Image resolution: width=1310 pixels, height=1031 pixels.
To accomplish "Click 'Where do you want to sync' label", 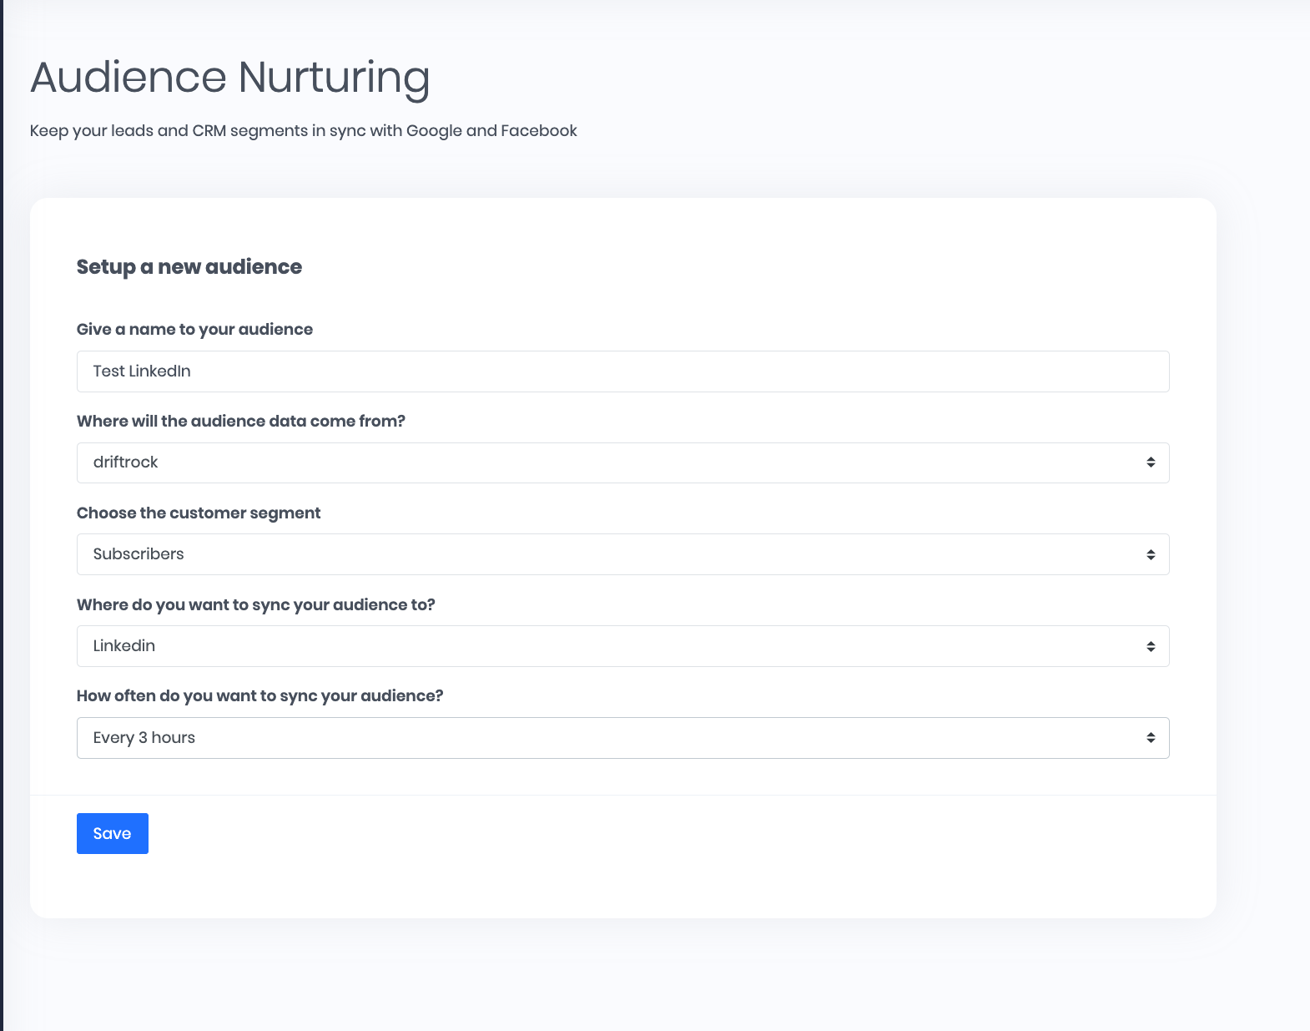I will 255,604.
